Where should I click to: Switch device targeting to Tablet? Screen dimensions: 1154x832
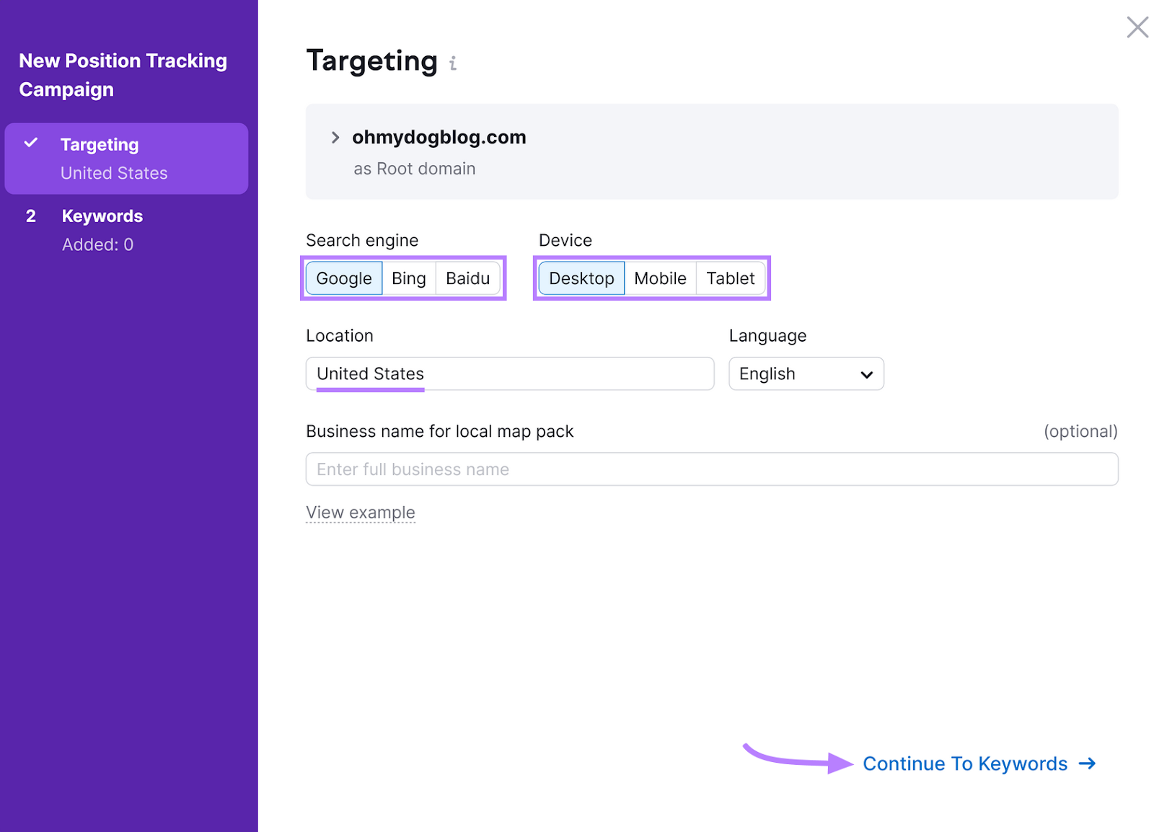[730, 278]
